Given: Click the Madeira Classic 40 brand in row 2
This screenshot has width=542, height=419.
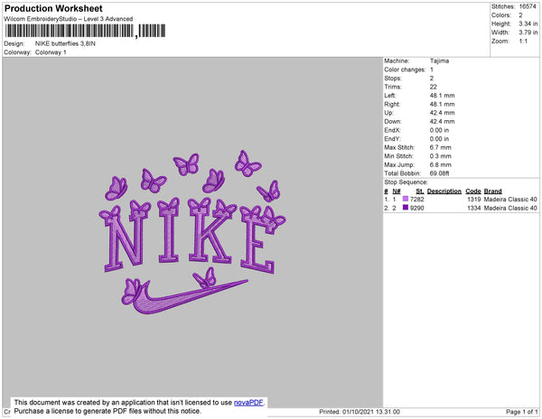Looking at the screenshot, I should [x=510, y=208].
